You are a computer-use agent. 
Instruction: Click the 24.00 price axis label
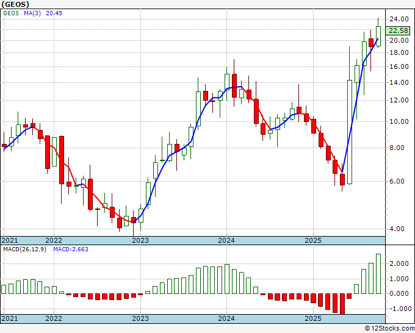pos(399,19)
